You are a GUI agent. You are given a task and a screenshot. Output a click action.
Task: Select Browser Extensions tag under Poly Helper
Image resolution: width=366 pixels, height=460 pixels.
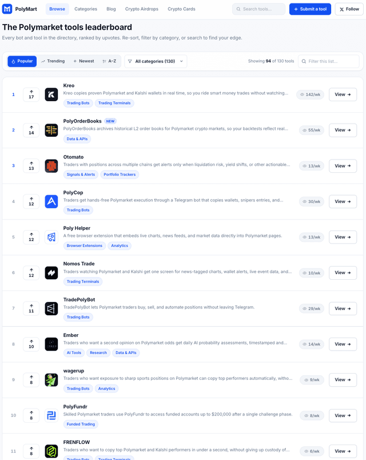(x=85, y=245)
